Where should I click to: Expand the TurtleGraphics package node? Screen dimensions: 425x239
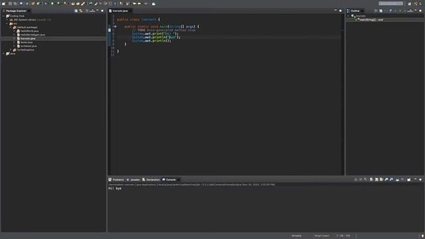(11, 50)
